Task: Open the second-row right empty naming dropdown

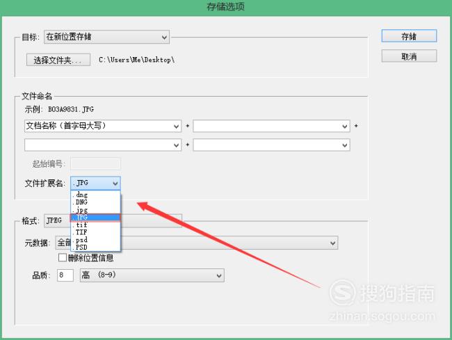Action: [271, 145]
